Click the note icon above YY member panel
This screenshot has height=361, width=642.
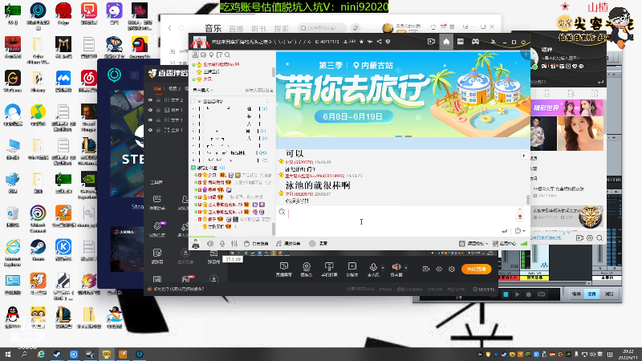pos(219,55)
